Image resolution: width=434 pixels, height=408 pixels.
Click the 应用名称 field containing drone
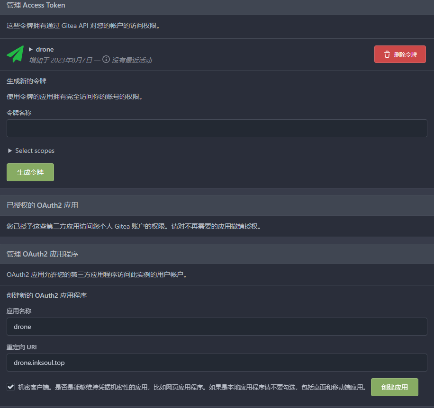pos(217,327)
